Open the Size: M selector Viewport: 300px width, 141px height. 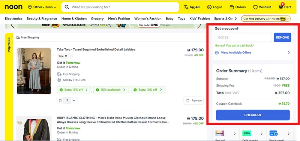pos(64,56)
